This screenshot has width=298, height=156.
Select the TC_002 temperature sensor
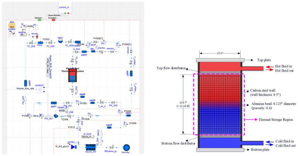click(x=31, y=43)
